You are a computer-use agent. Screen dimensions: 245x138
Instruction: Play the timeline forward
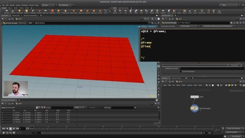(14, 129)
